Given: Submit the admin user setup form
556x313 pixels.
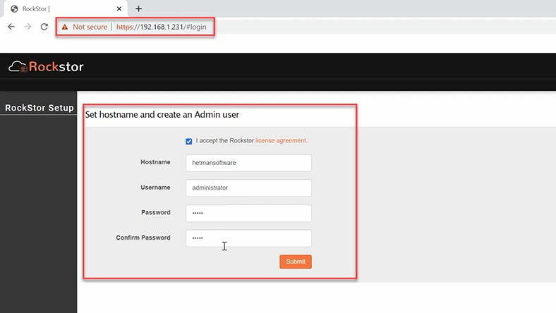Looking at the screenshot, I should click(296, 262).
